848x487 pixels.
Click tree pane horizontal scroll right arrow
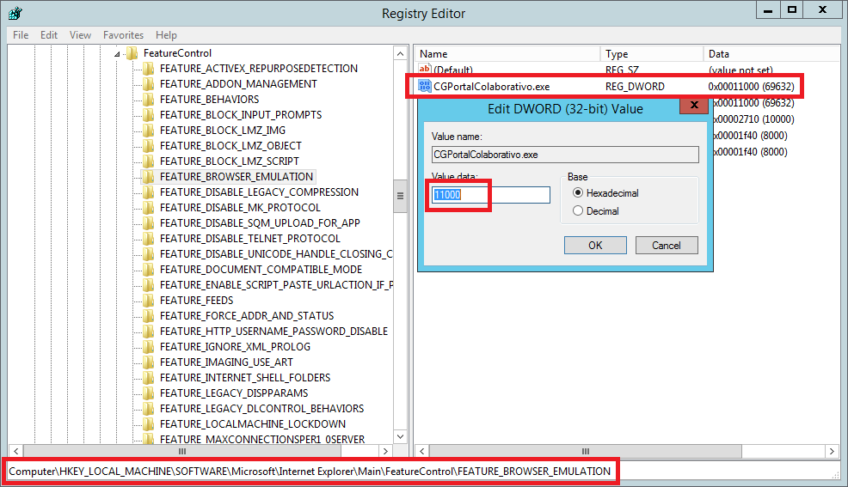(x=385, y=451)
